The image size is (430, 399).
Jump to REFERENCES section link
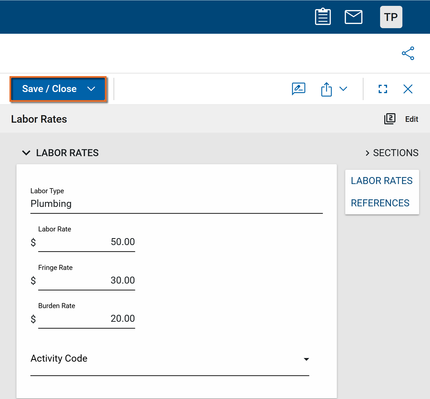[x=380, y=203]
